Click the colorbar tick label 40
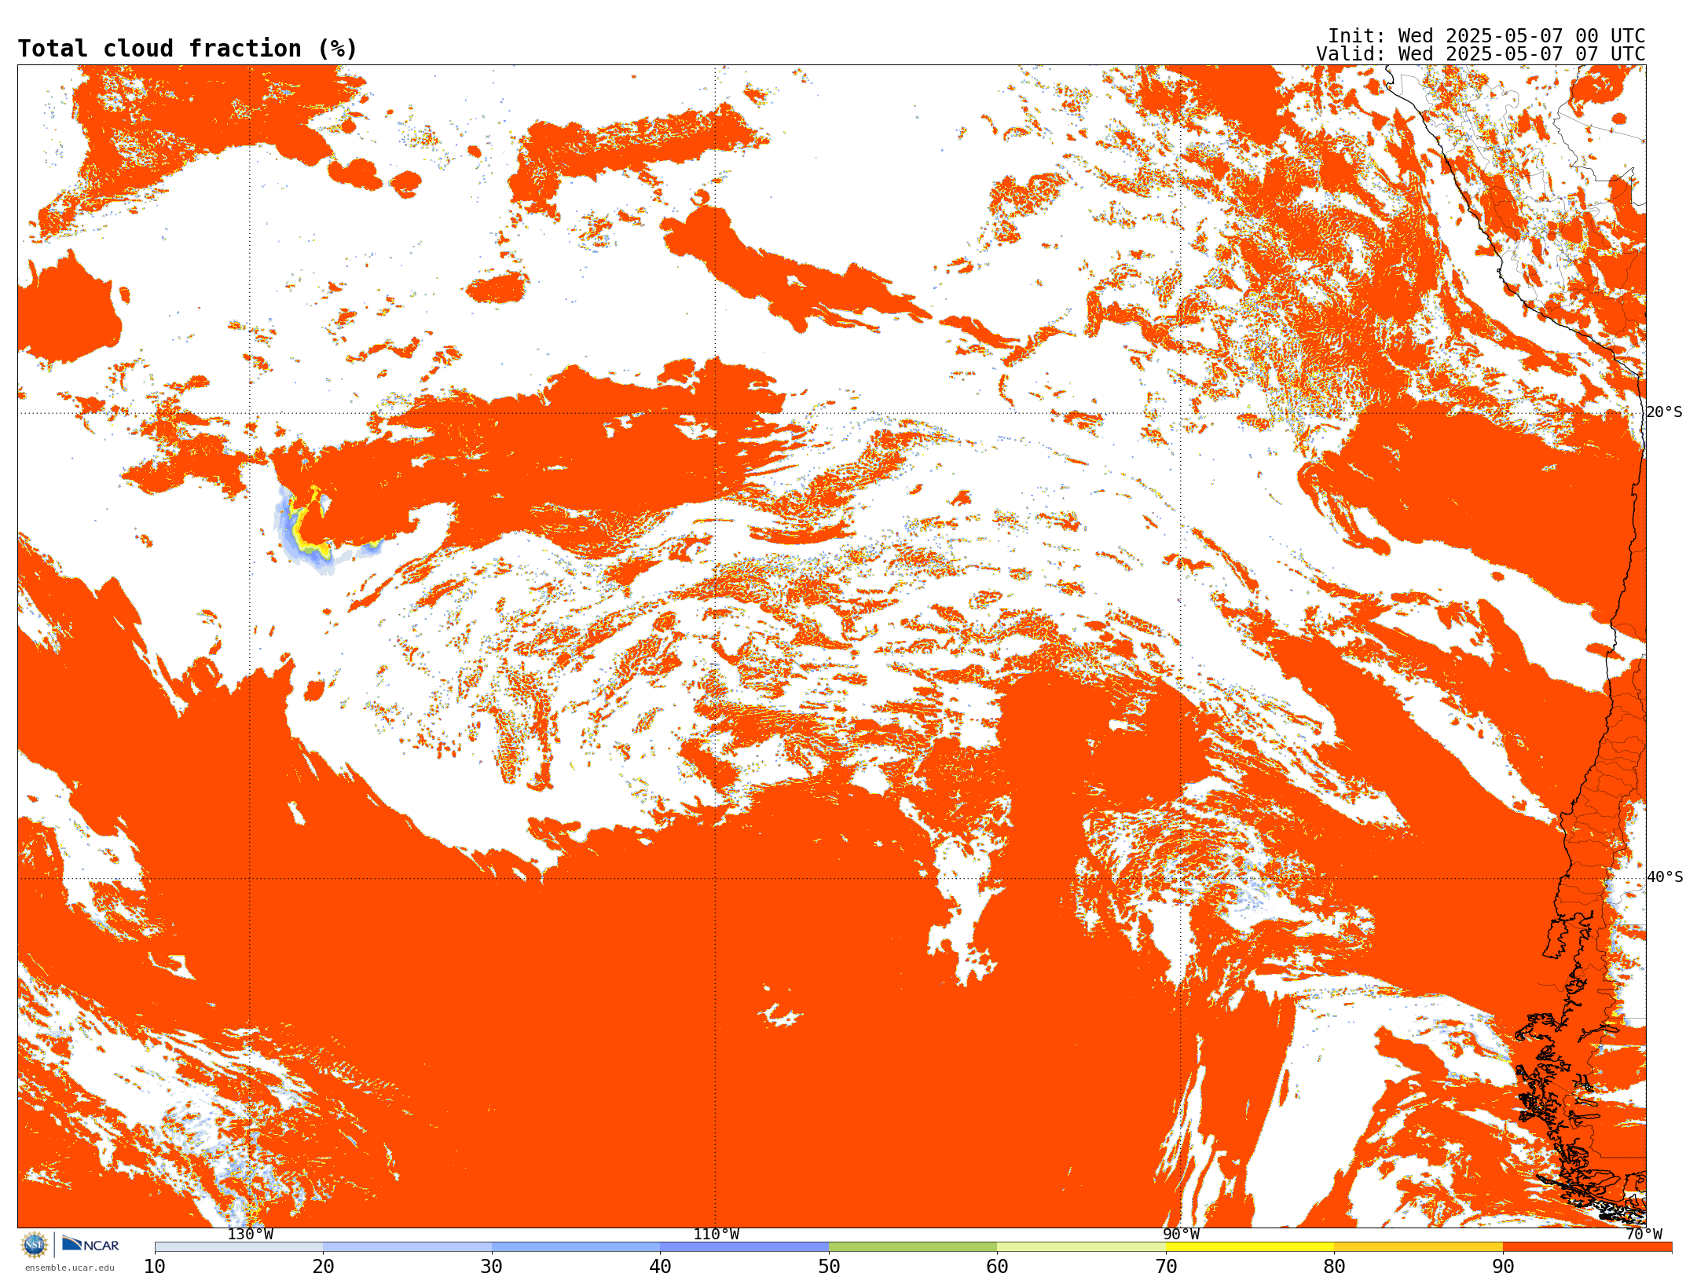The image size is (1697, 1277). pyautogui.click(x=660, y=1266)
